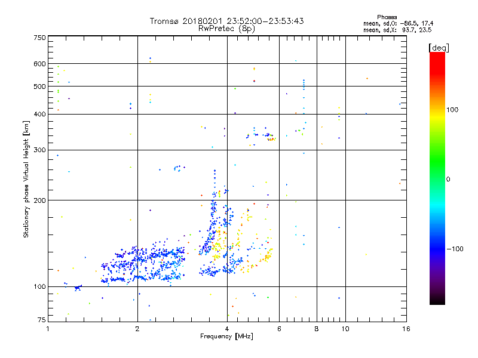478x358 pixels.
Task: Click the x-axis tick label '1'
Action: (x=48, y=329)
